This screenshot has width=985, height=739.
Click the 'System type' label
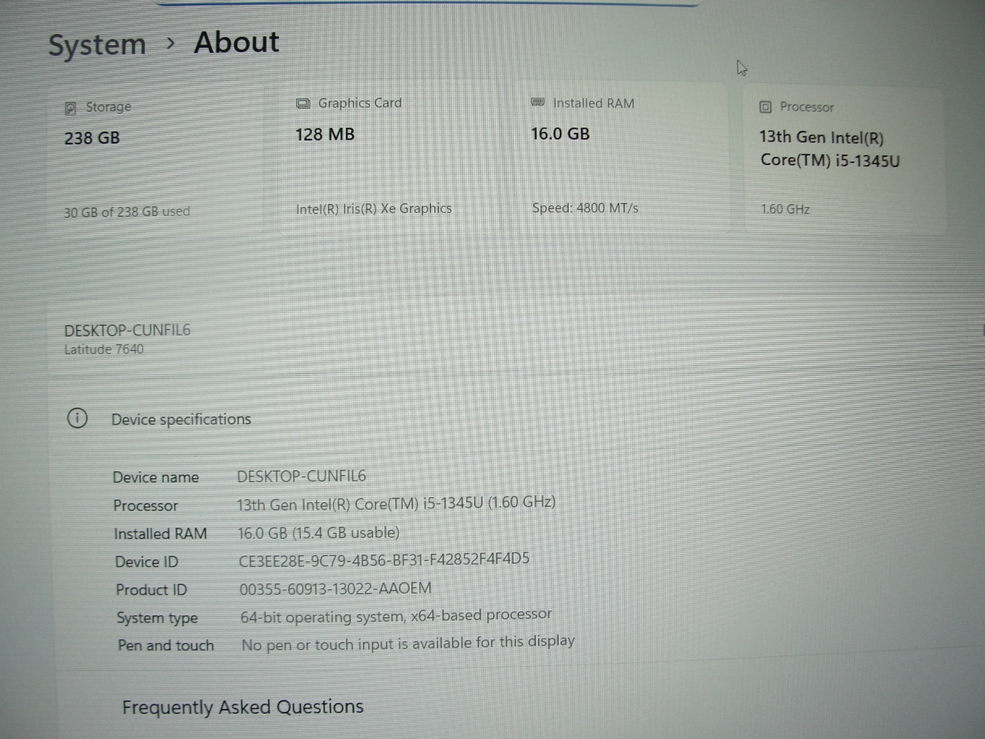tap(157, 618)
